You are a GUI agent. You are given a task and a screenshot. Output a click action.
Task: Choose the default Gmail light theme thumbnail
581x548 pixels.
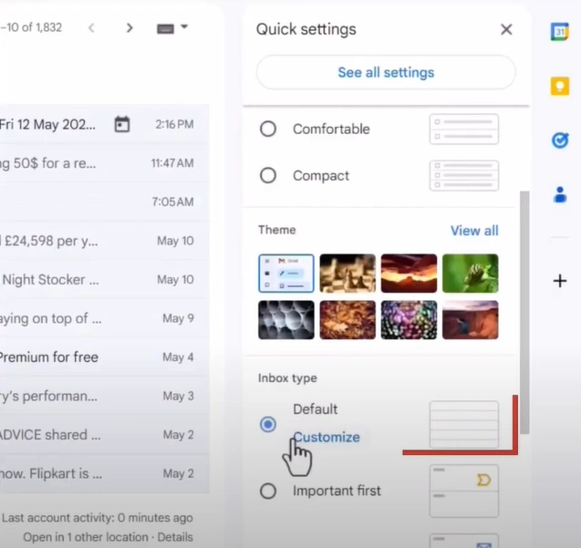(286, 274)
